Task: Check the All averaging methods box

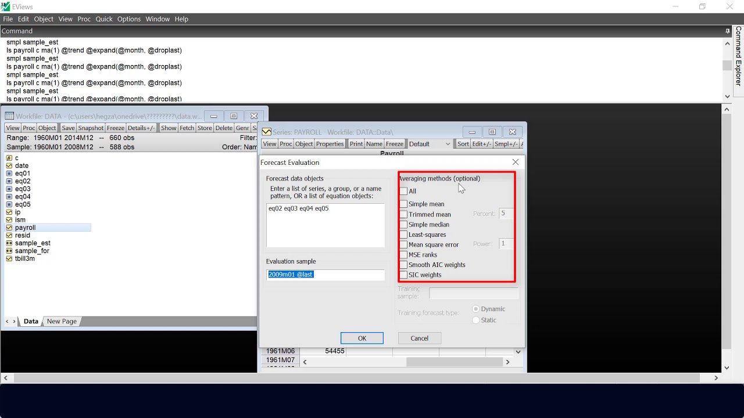Action: pos(403,191)
